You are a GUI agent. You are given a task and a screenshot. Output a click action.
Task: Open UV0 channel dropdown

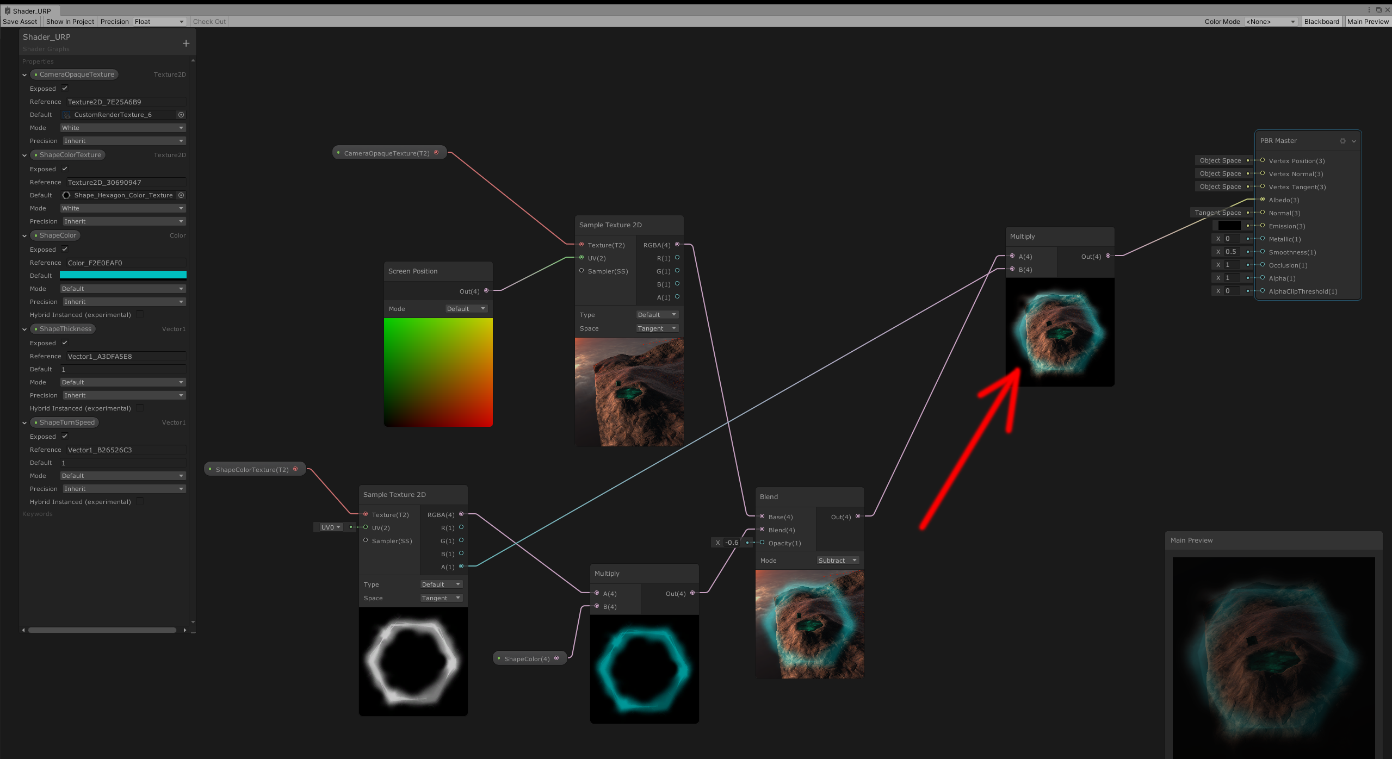tap(330, 527)
